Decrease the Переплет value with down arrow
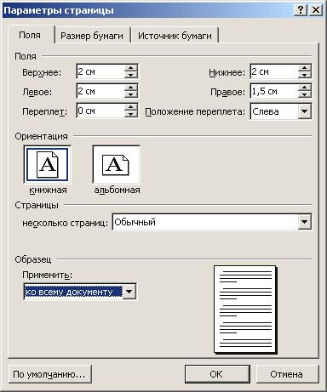This screenshot has width=327, height=392. click(131, 114)
